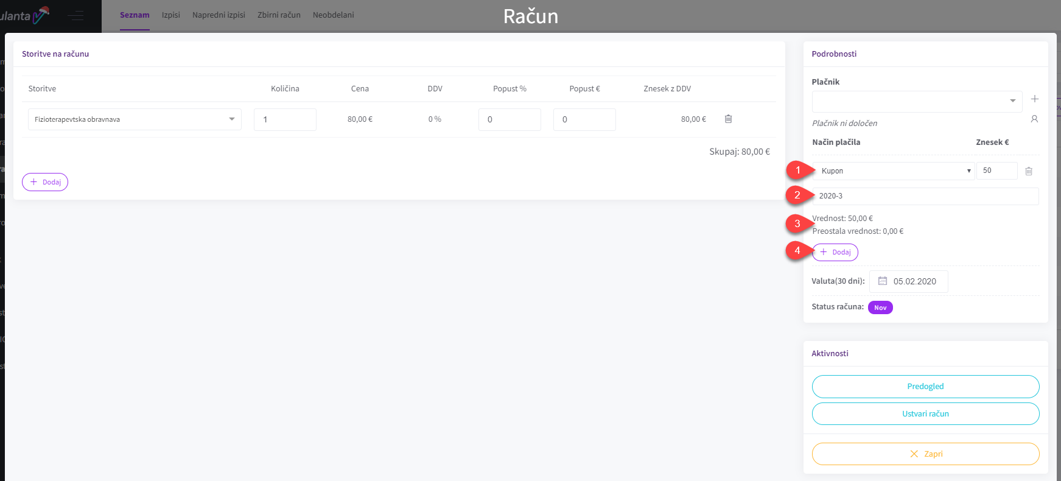Click the plus icon to add payer

click(x=1034, y=99)
